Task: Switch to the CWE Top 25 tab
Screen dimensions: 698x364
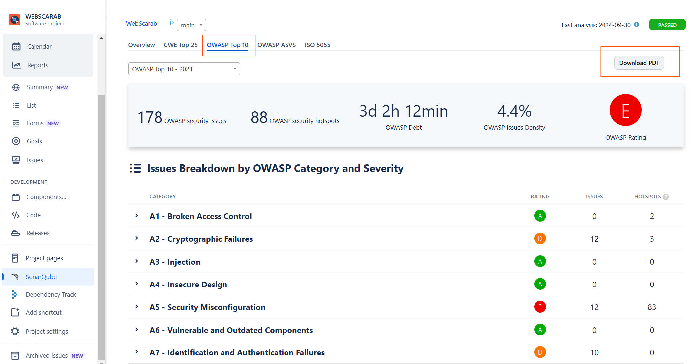Action: click(180, 45)
